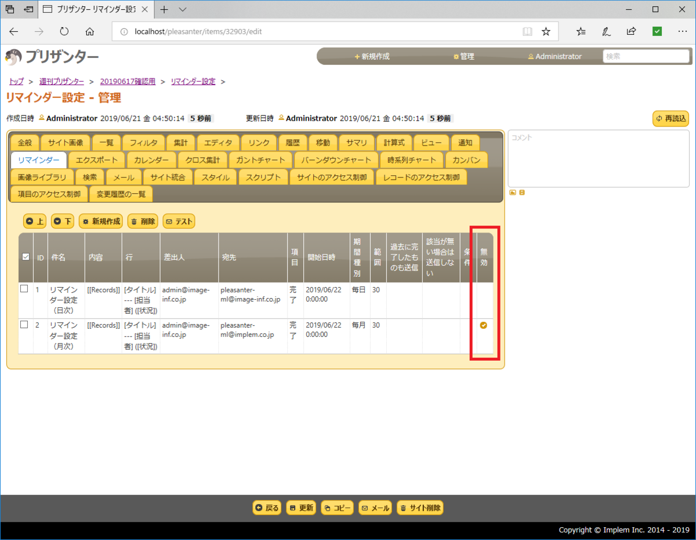Image resolution: width=696 pixels, height=540 pixels.
Task: Check the row checkbox for reminder ID 1
Action: point(23,290)
